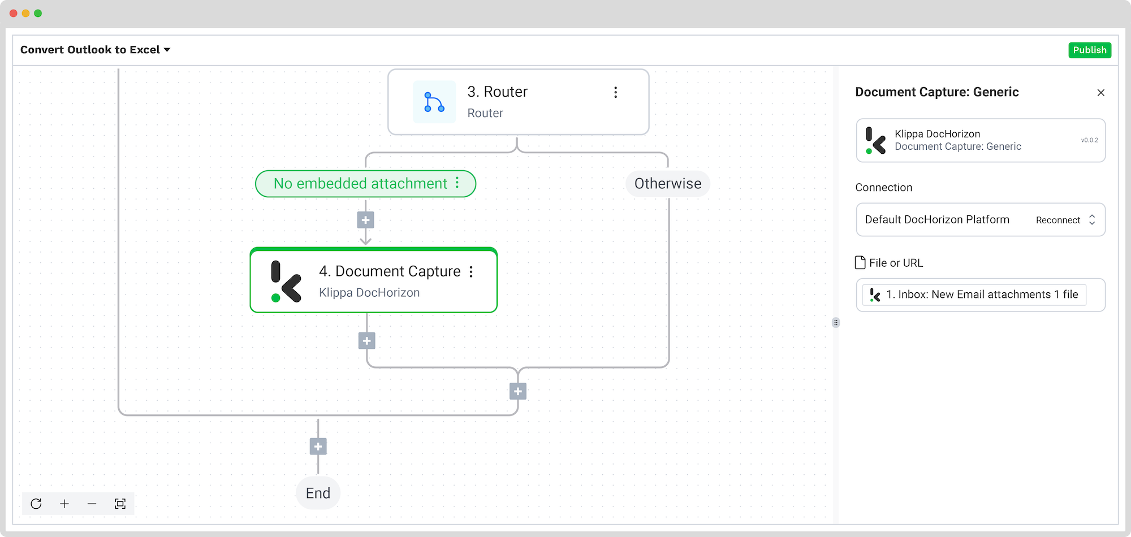The width and height of the screenshot is (1131, 537).
Task: Grab the side panel resize handle
Action: [x=836, y=323]
